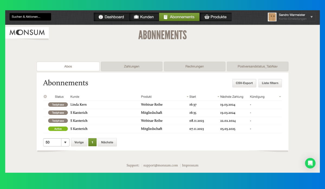Click Mitgliedschaft in the Active row
The image size is (325, 189).
click(152, 129)
